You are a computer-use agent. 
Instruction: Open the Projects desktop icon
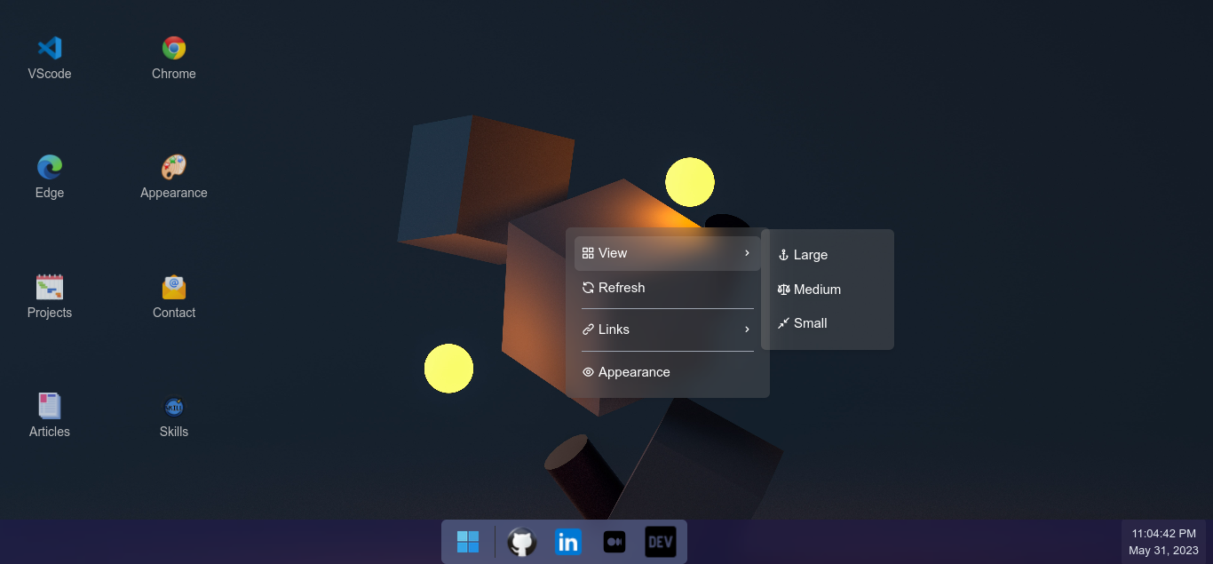(x=50, y=298)
